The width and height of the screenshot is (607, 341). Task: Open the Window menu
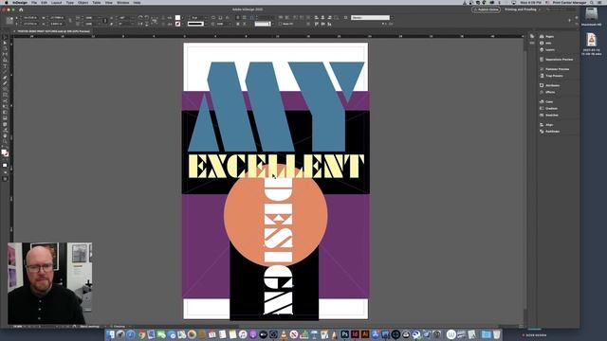[x=122, y=2]
